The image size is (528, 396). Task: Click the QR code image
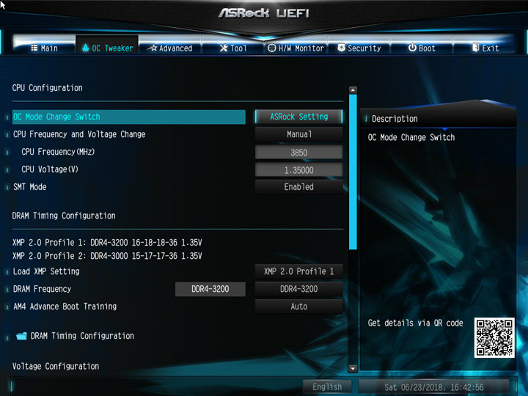tap(494, 337)
